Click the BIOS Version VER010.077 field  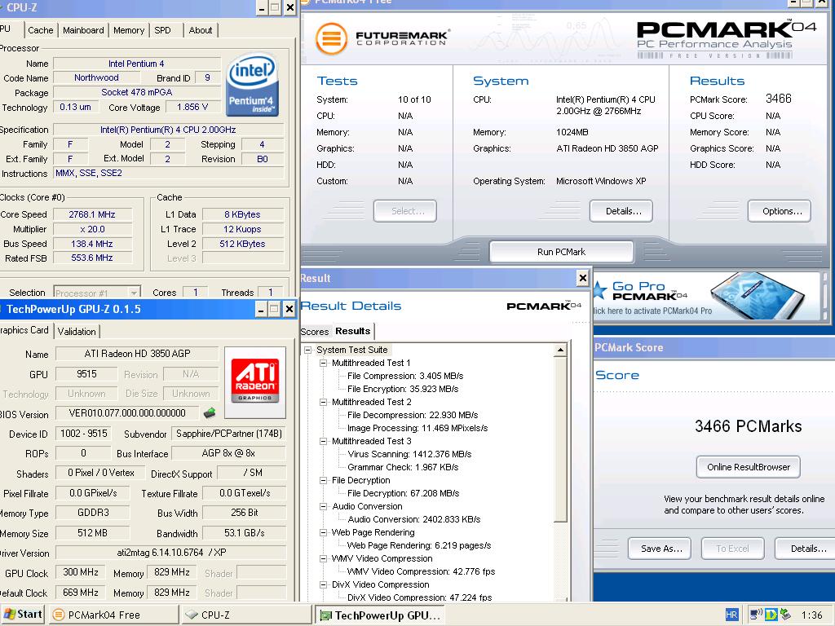pyautogui.click(x=127, y=413)
